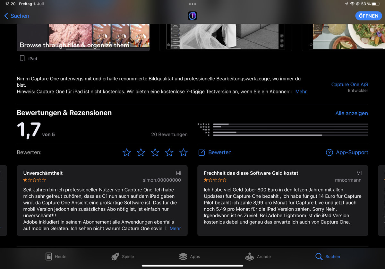Image resolution: width=385 pixels, height=269 pixels.
Task: Open the food plate screenshot preview
Action: (x=343, y=37)
